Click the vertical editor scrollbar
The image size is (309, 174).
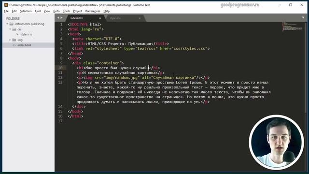pos(306,67)
